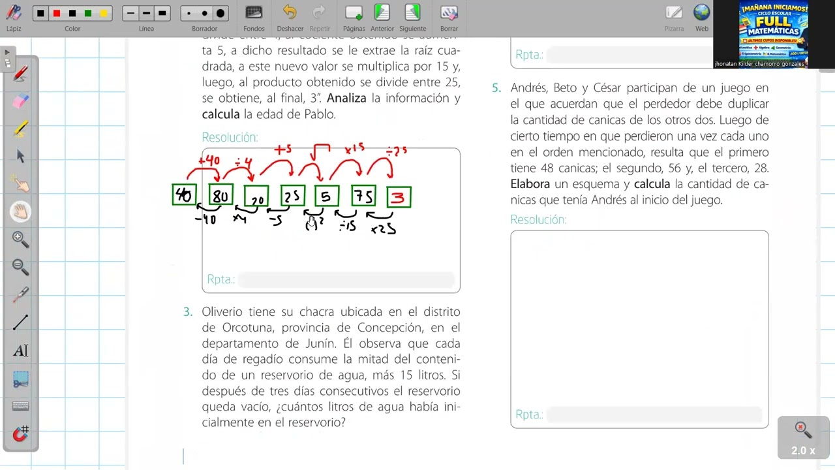835x470 pixels.
Task: Collapse the side toolbar with the arrow
Action: coord(7,52)
